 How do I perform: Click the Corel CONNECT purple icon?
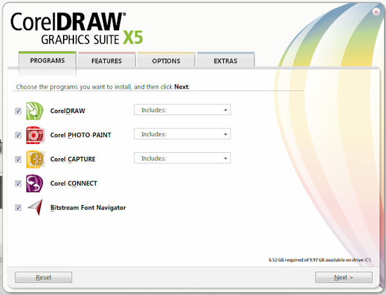pos(34,183)
